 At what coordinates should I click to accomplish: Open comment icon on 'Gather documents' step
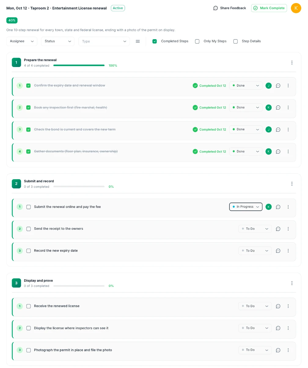[x=278, y=151]
